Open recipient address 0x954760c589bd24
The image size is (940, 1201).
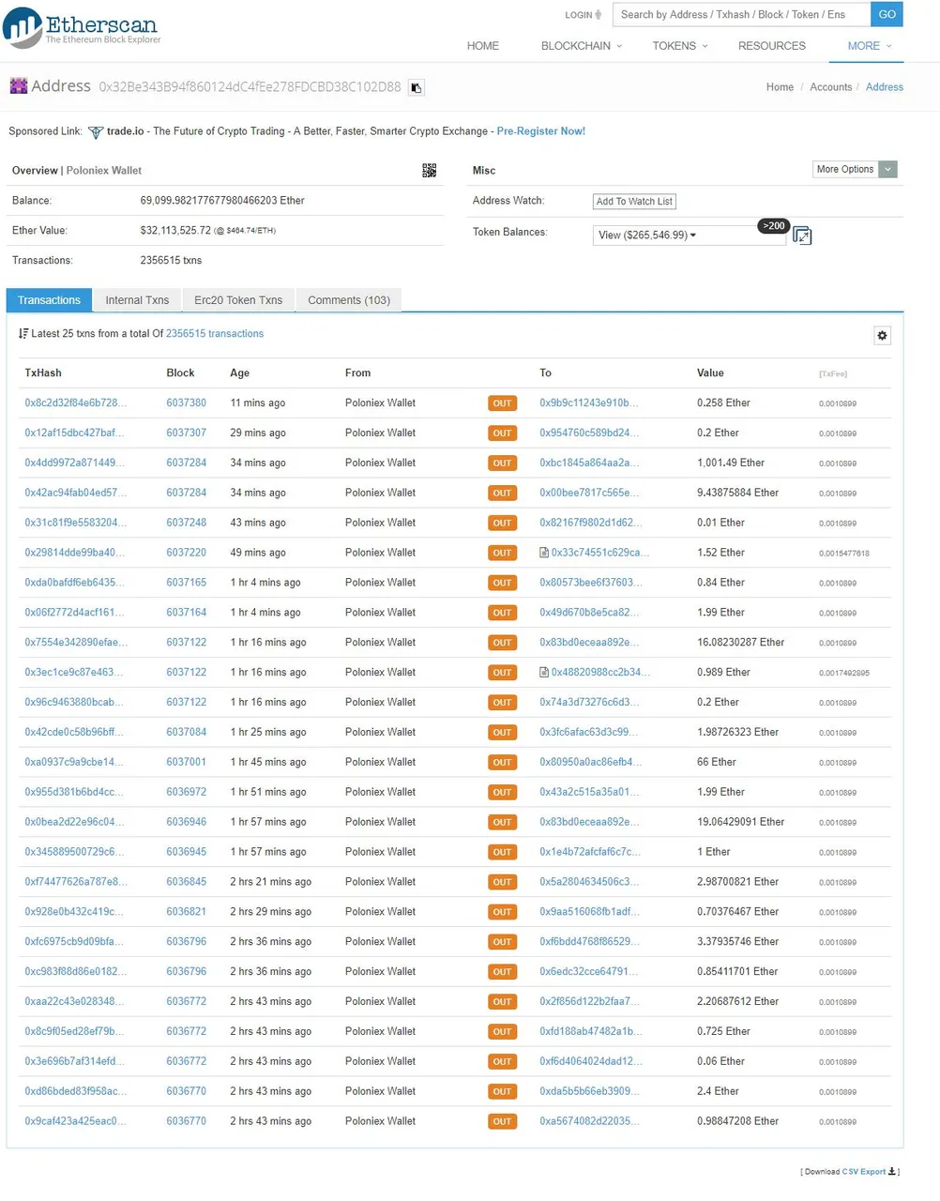[x=589, y=433]
